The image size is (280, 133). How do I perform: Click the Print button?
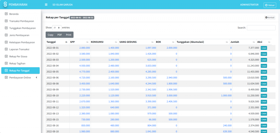tap(69, 35)
